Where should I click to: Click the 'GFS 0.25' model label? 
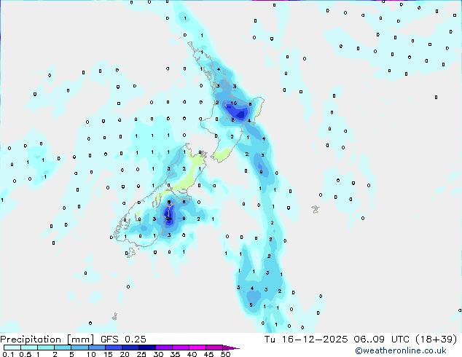[123, 339]
